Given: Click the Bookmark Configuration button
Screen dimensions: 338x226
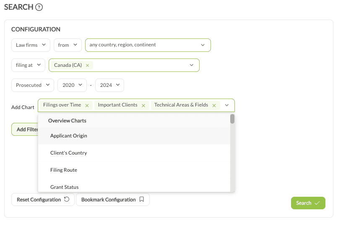Looking at the screenshot, I should 113,200.
